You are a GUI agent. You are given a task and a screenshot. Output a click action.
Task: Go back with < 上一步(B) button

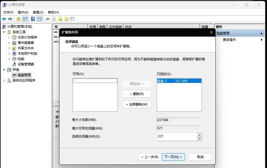click(150, 157)
